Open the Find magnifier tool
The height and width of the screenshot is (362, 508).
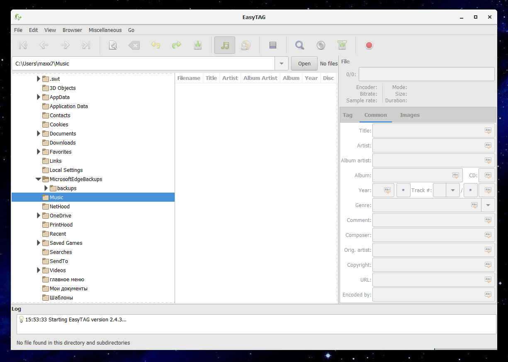pyautogui.click(x=299, y=45)
